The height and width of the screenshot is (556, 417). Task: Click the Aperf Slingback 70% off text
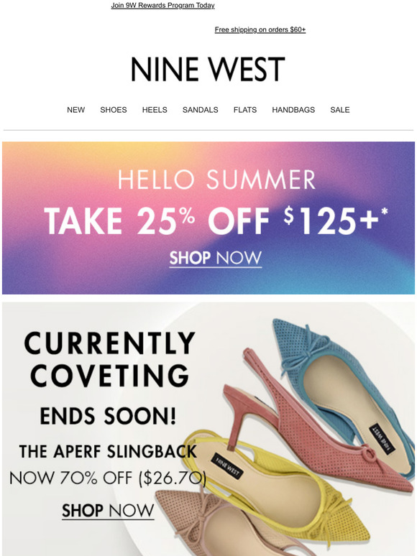[x=108, y=465]
